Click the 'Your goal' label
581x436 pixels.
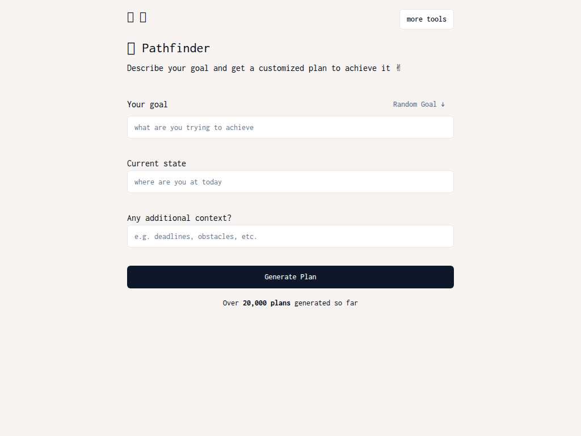pos(147,104)
